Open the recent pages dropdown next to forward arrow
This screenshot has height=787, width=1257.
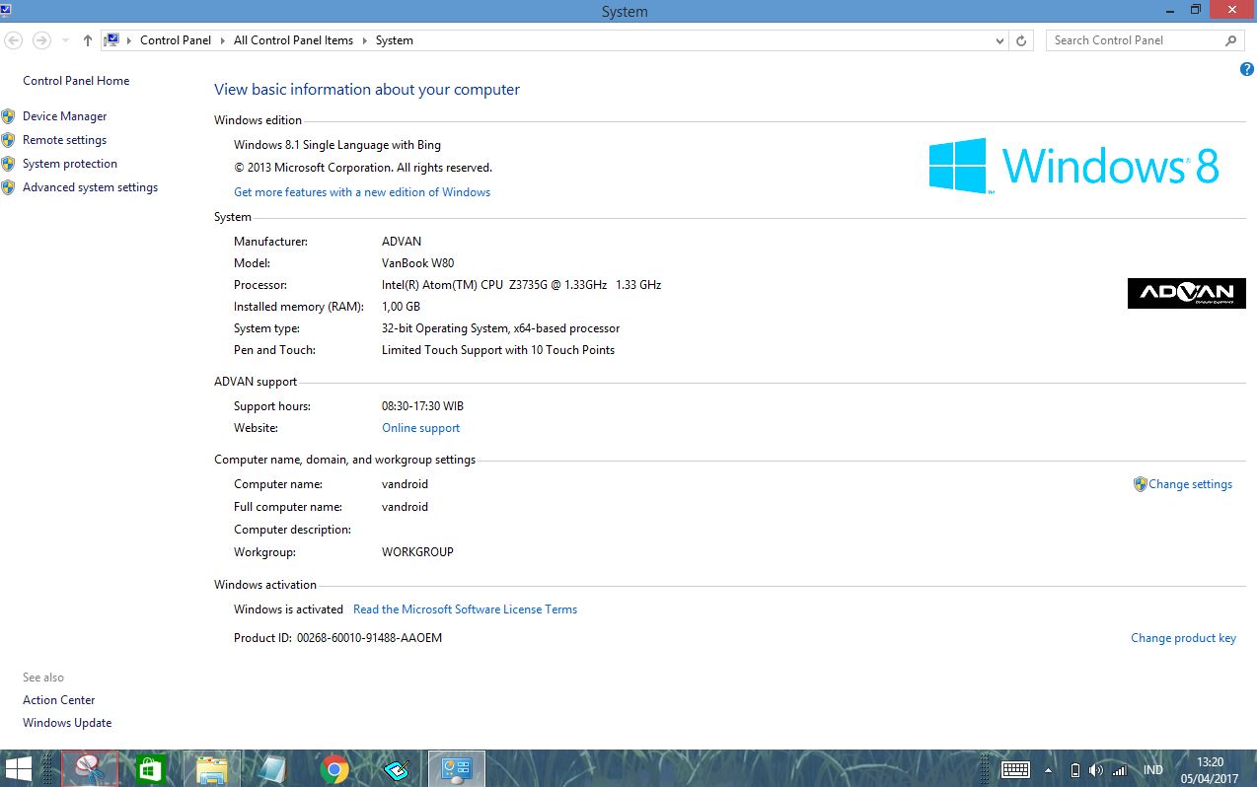tap(63, 40)
